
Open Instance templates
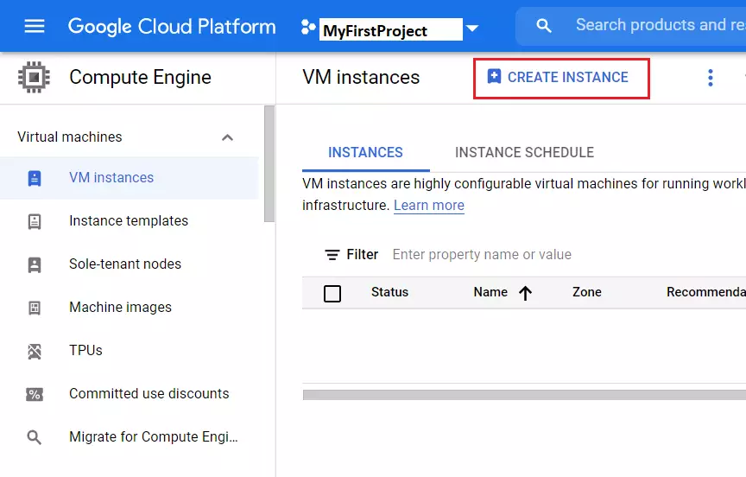129,221
